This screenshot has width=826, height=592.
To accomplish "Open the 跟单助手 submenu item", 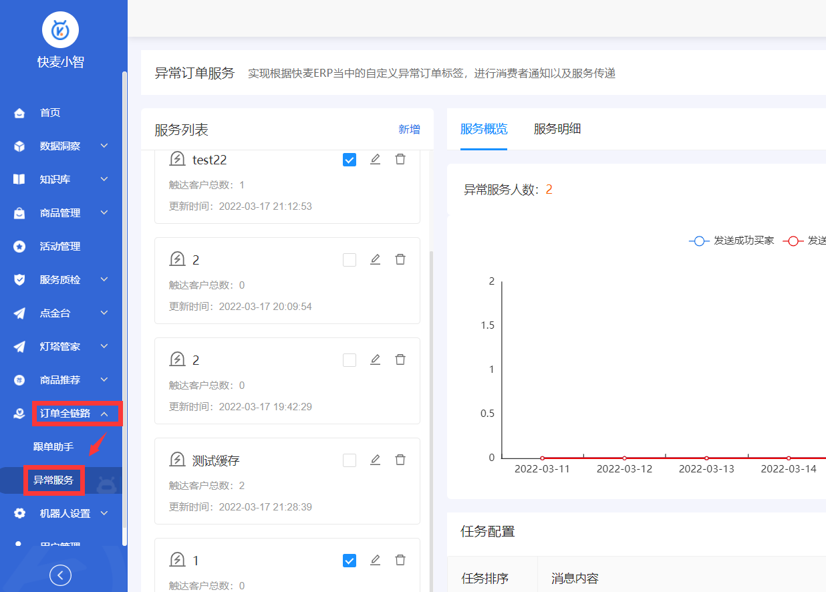I will (53, 447).
